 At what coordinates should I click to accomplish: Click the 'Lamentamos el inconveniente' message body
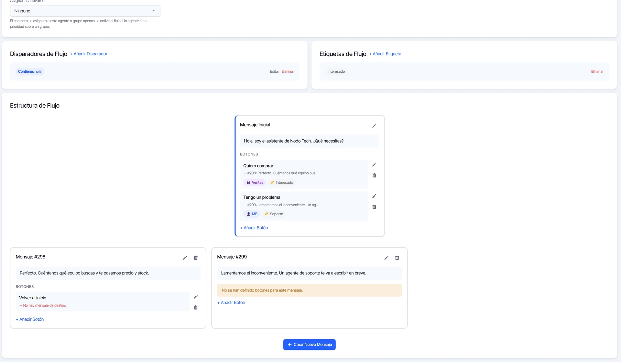294,273
